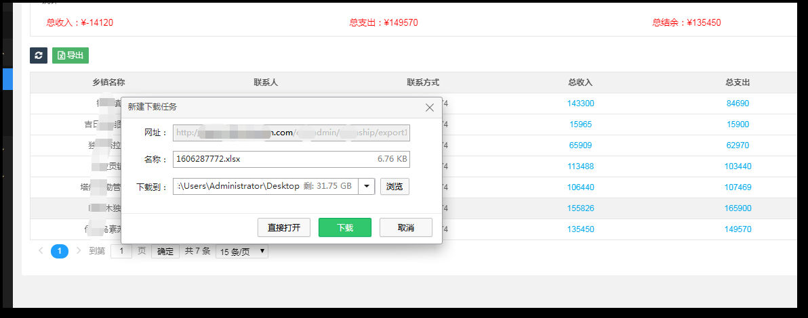808x318 pixels.
Task: Click the green 下载 download button
Action: 345,227
